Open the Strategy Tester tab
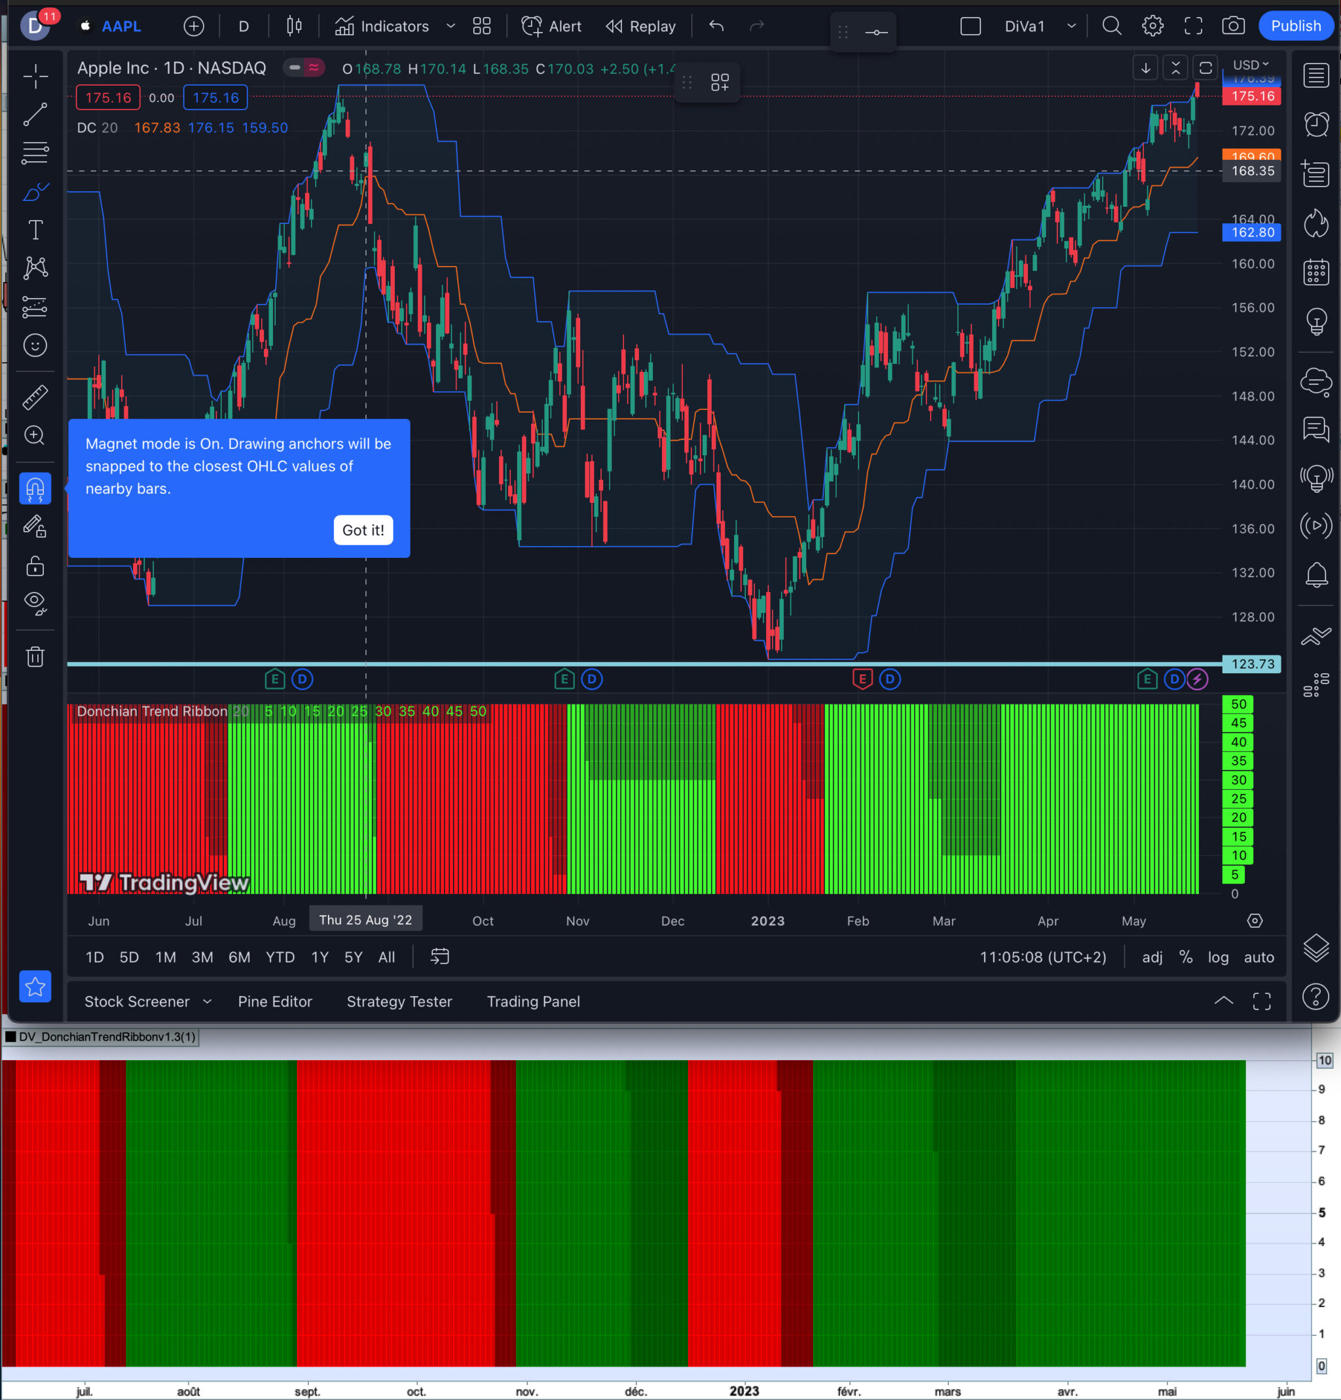 click(x=399, y=1001)
